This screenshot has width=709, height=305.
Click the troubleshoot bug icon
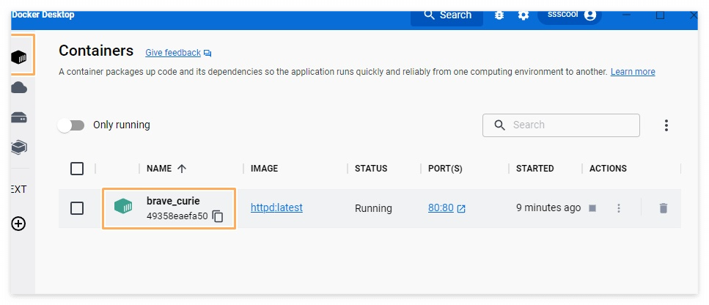pyautogui.click(x=499, y=15)
